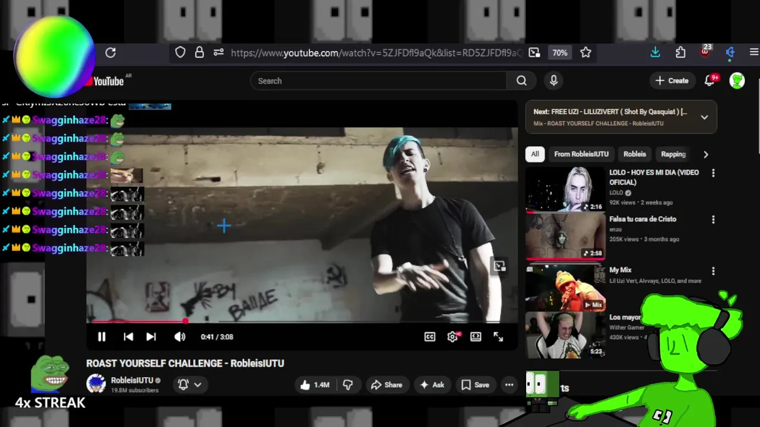Click the blue extension icon in toolbar
Viewport: 760px width, 427px height.
pyautogui.click(x=730, y=53)
